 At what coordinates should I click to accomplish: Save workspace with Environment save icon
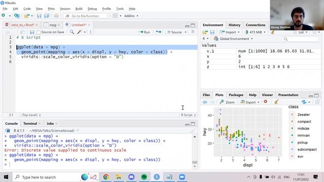(x=212, y=32)
